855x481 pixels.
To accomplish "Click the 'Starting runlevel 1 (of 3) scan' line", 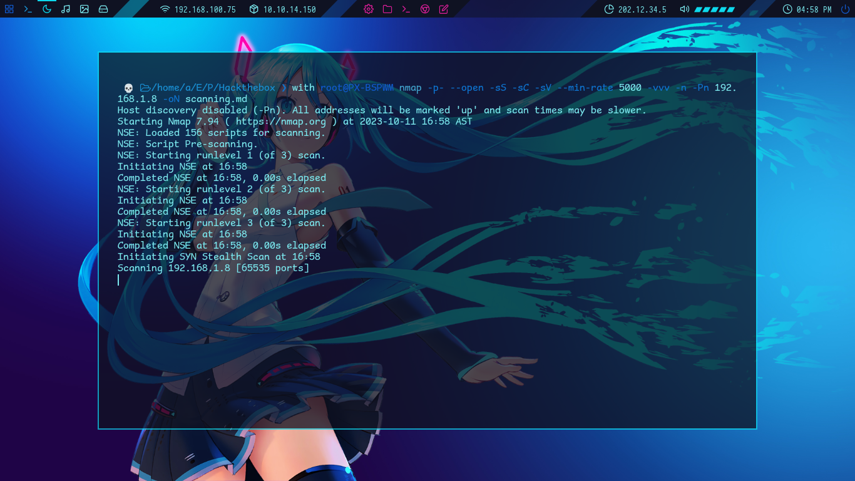I will (222, 155).
